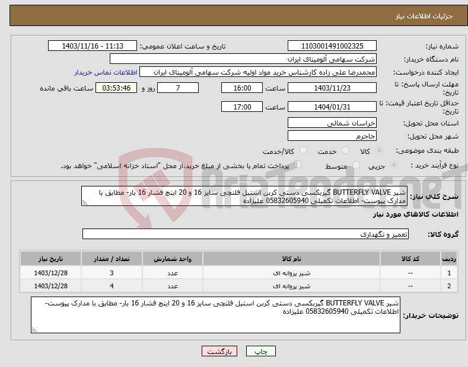The height and width of the screenshot is (367, 468).
Task: Click the بازگشت (back) button
Action: 219,351
